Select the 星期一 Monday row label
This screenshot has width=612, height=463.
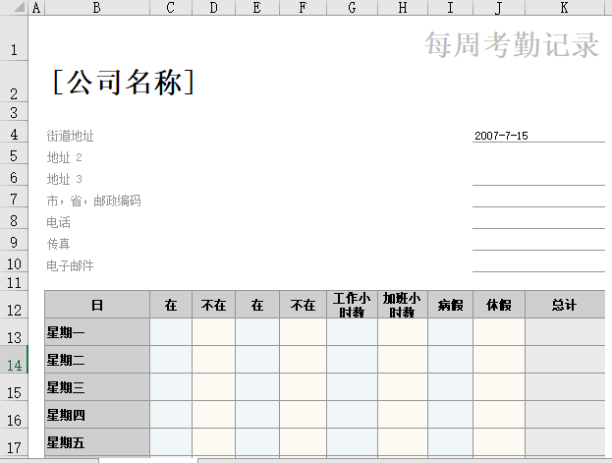point(96,333)
